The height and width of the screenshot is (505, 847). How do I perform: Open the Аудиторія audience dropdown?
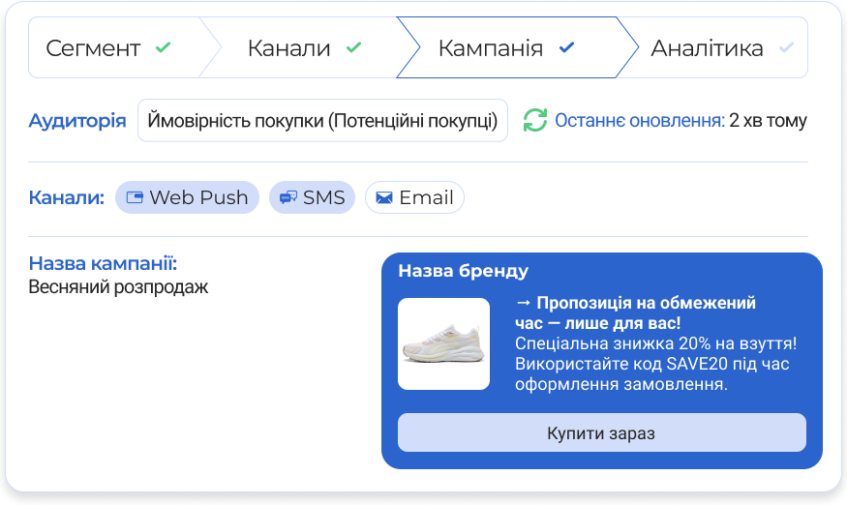coord(322,121)
